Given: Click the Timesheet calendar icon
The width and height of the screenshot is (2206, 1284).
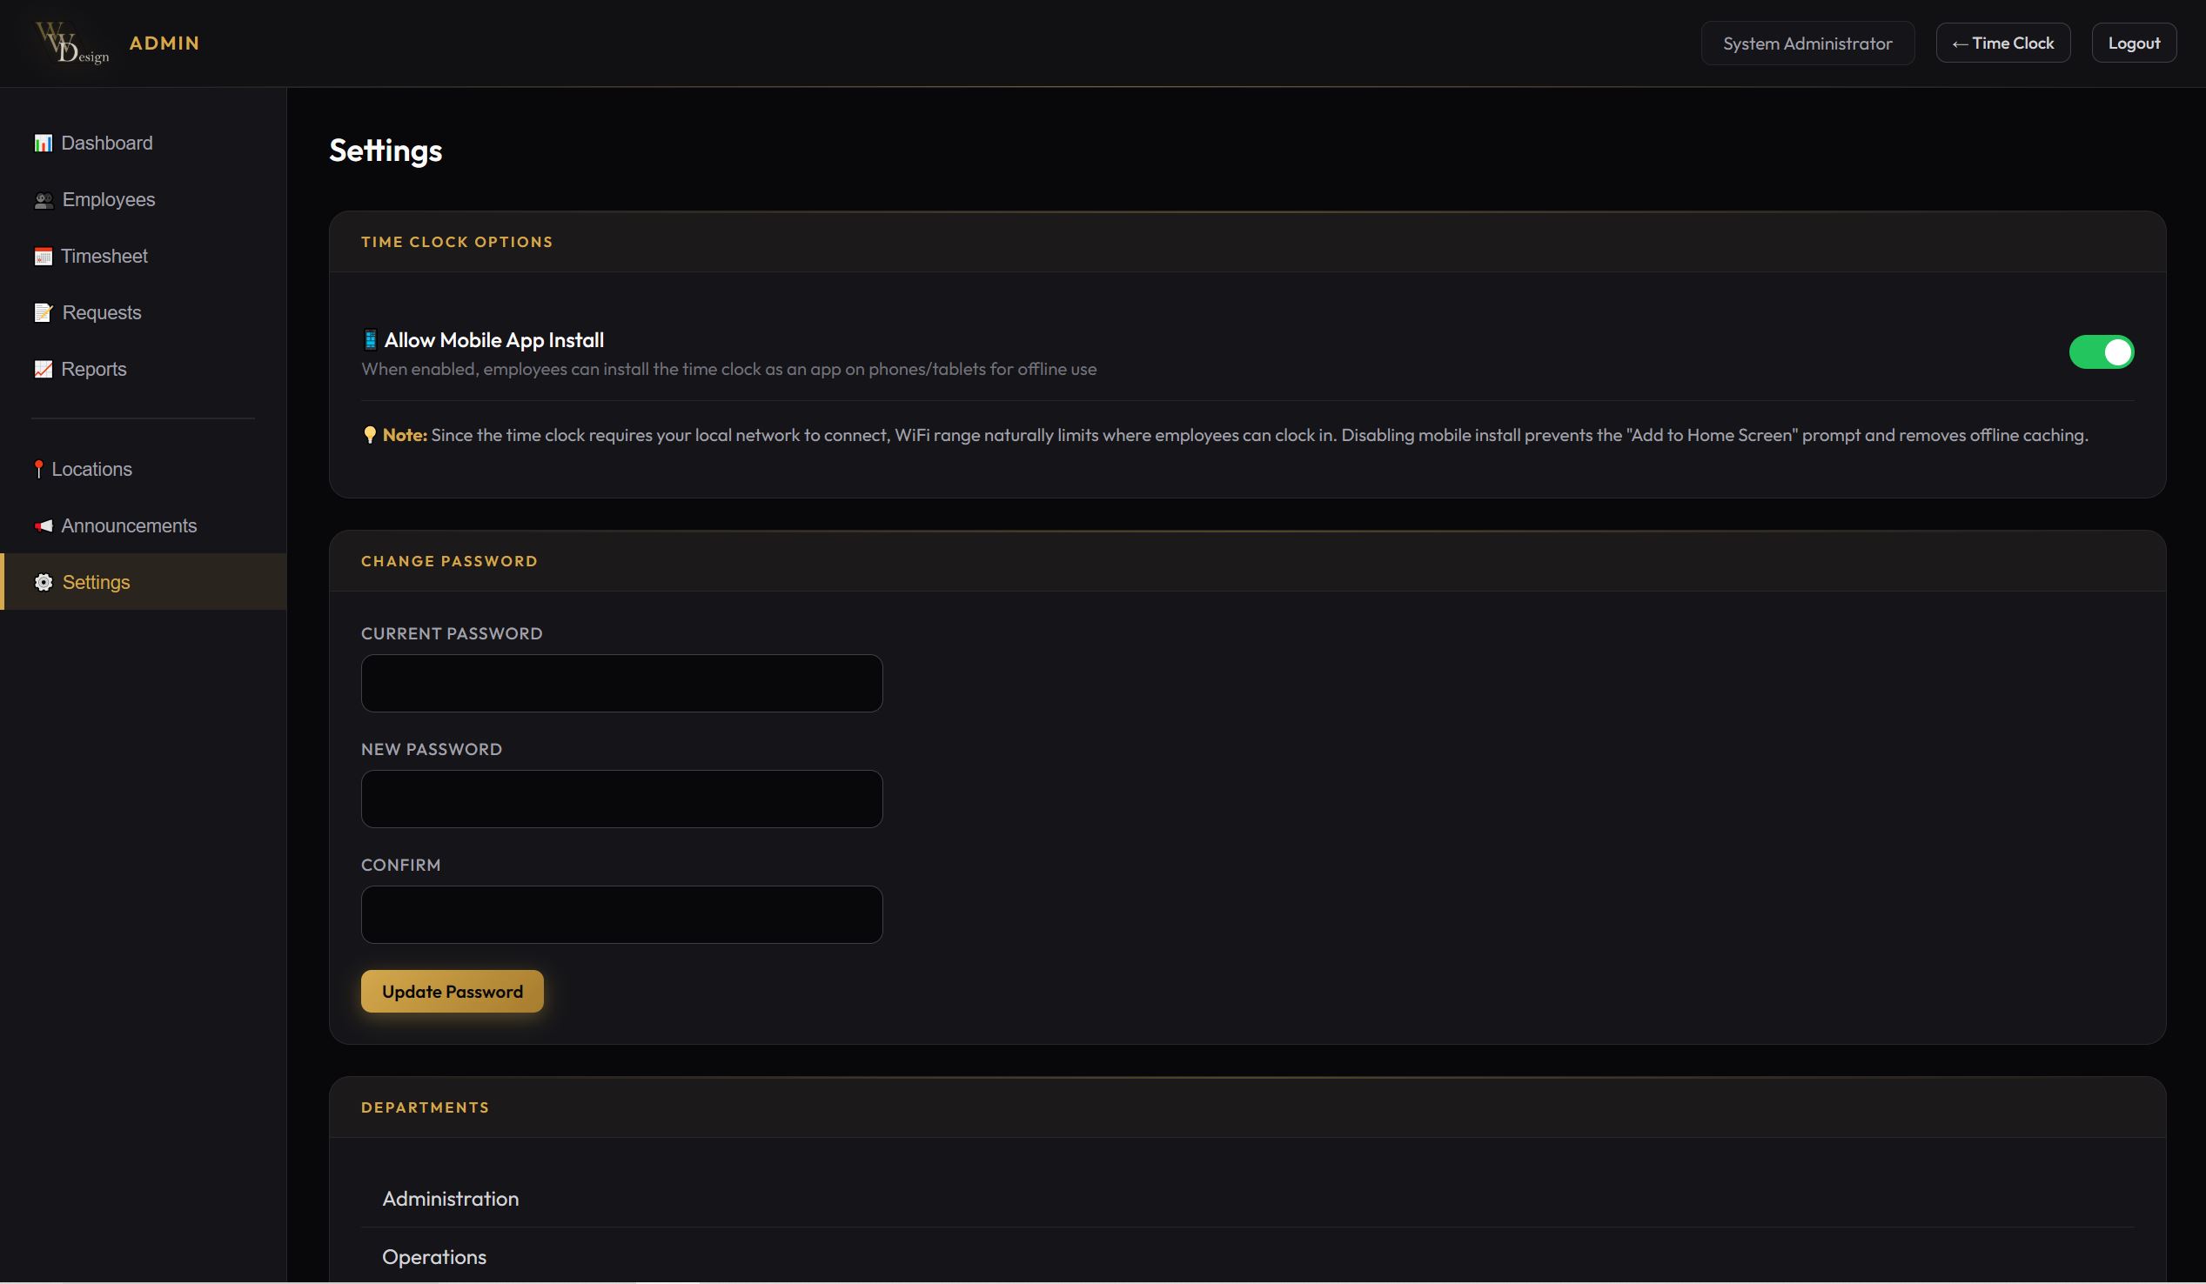Looking at the screenshot, I should pyautogui.click(x=43, y=257).
